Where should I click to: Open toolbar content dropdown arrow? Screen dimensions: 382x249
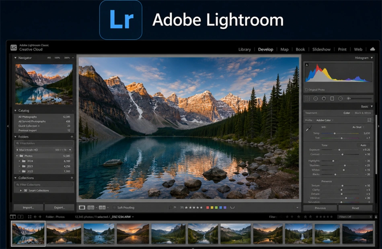coord(297,207)
